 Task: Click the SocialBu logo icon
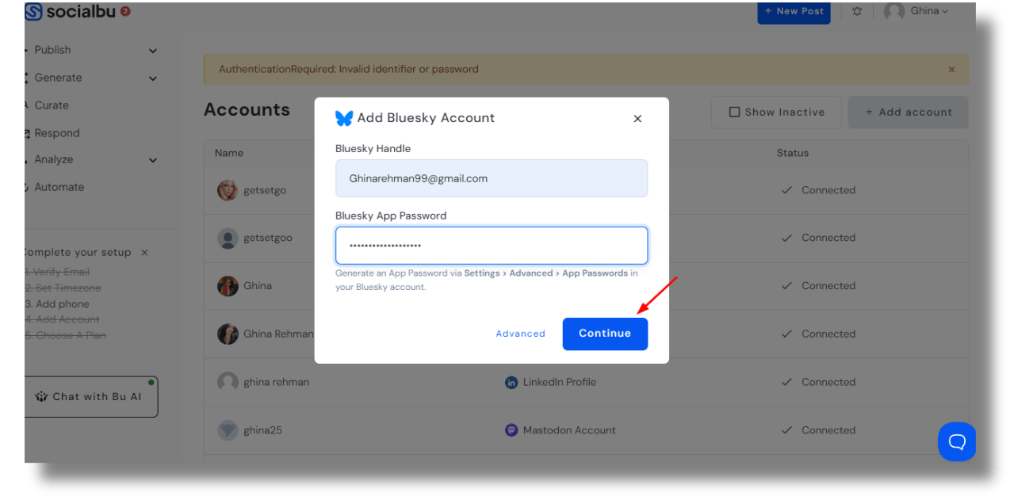(33, 12)
